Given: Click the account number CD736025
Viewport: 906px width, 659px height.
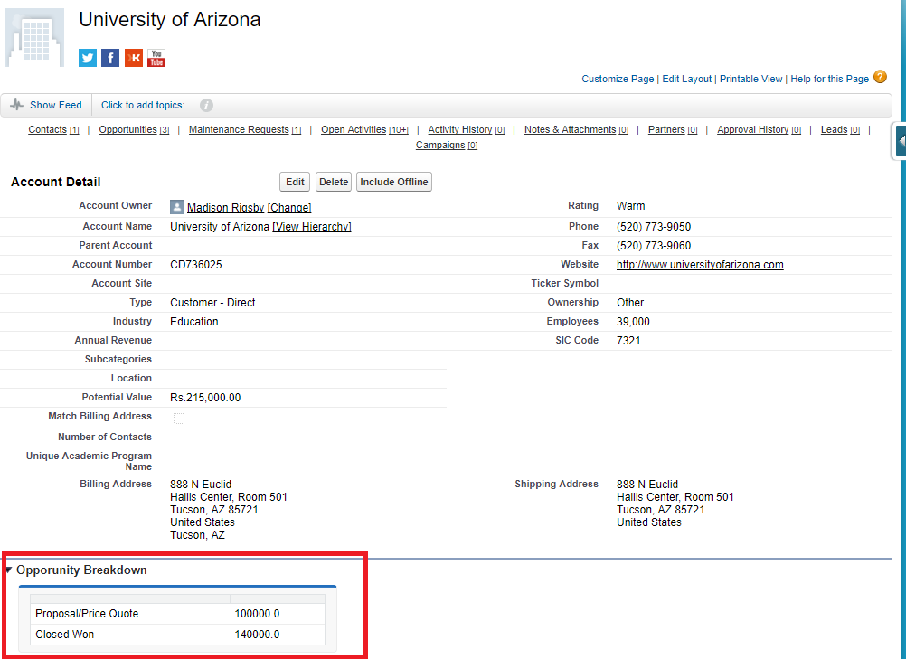Looking at the screenshot, I should pos(196,265).
